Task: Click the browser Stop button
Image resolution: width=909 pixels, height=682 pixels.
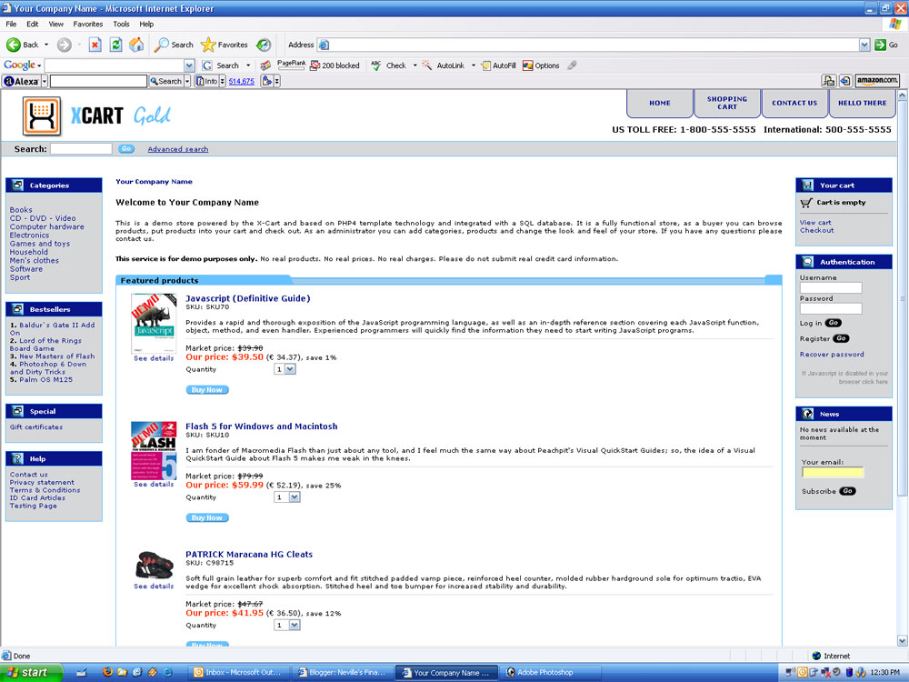Action: tap(95, 45)
